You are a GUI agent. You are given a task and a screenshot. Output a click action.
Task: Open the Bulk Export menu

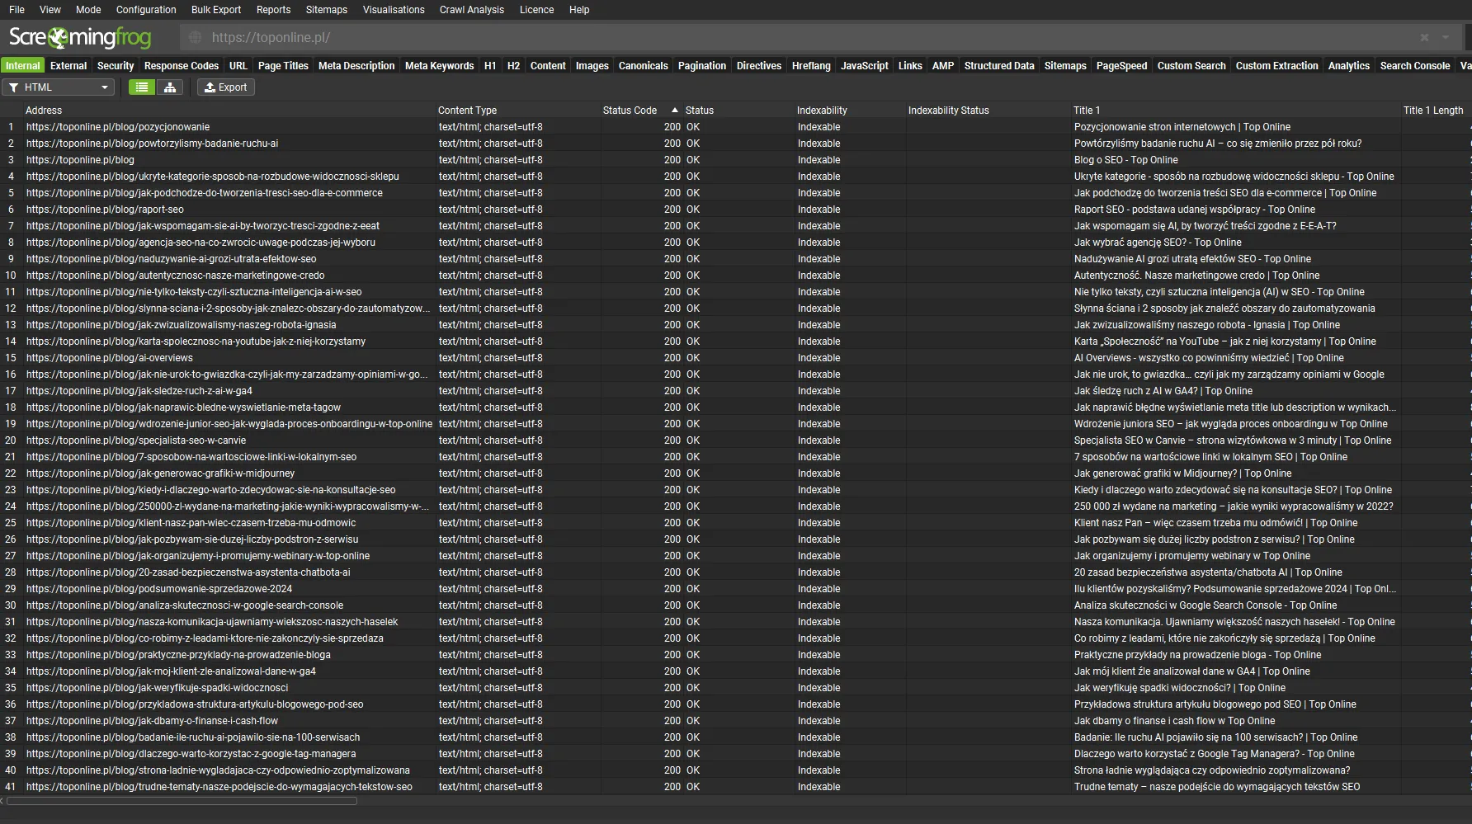[216, 10]
